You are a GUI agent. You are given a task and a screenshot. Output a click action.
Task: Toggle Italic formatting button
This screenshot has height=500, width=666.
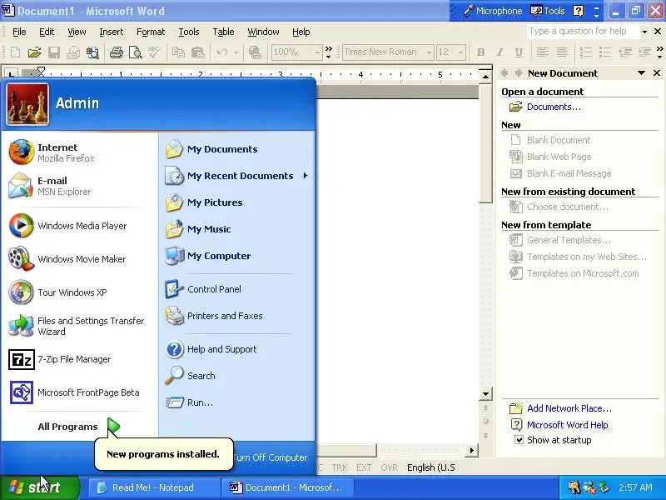click(500, 52)
